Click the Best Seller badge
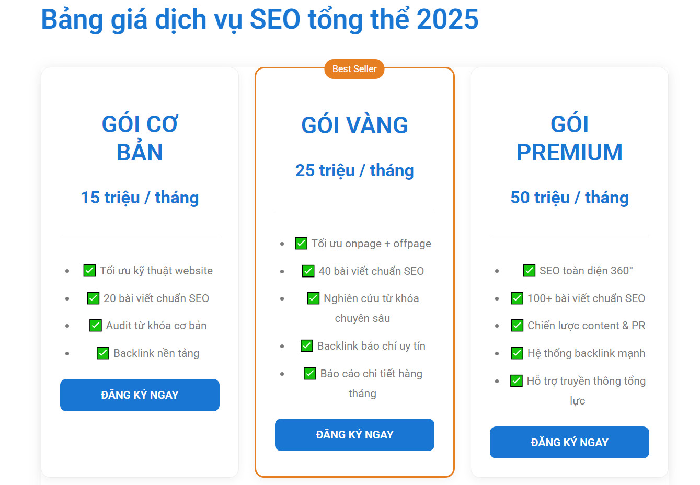 354,69
